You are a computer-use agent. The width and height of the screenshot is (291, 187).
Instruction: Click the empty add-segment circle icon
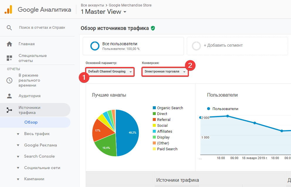(x=196, y=46)
